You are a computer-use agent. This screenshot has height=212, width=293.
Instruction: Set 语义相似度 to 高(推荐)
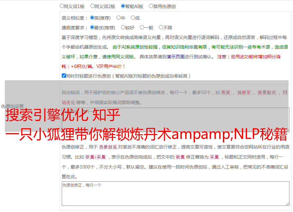(x=92, y=18)
